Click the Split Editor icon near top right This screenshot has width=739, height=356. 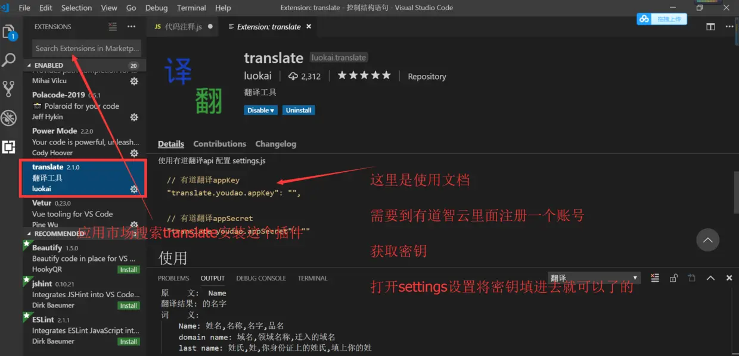coord(710,27)
